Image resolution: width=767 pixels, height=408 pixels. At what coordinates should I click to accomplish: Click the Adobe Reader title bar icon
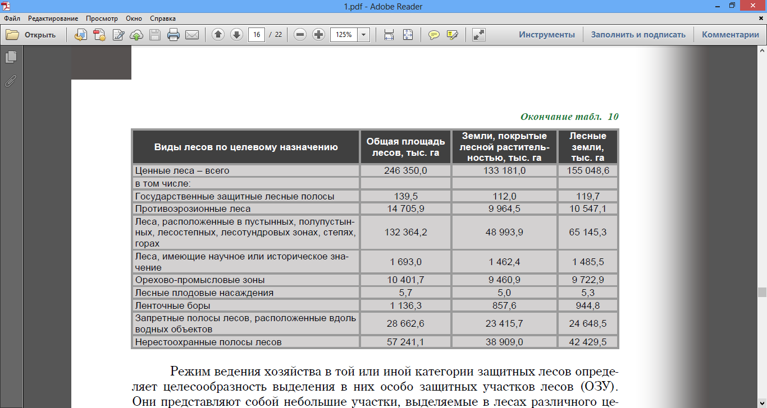(7, 6)
